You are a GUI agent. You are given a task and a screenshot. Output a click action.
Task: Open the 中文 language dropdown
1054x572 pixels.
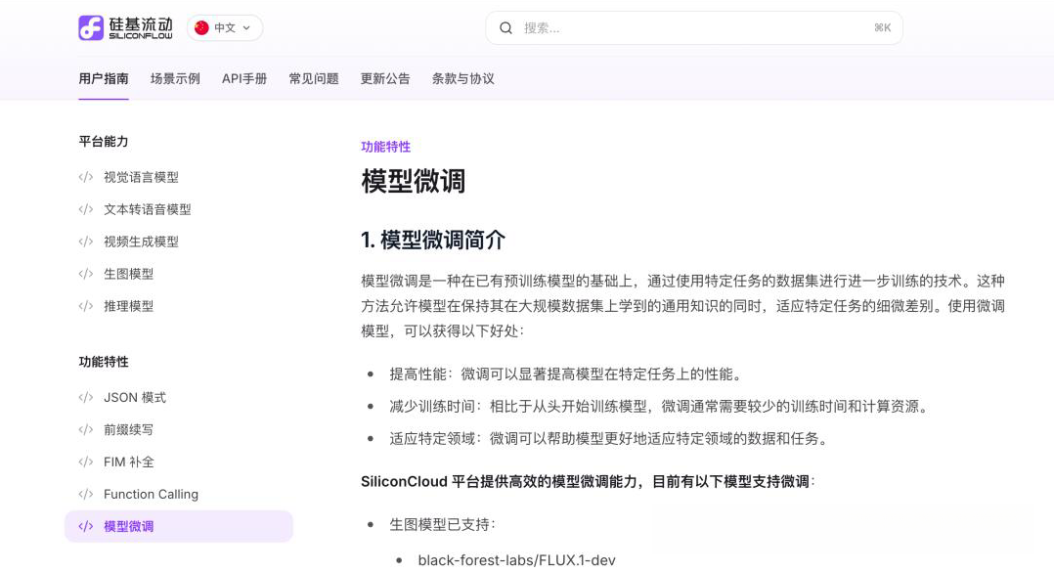[x=224, y=27]
